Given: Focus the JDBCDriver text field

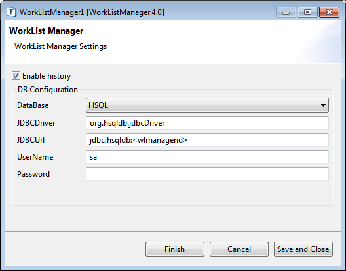Looking at the screenshot, I should (x=207, y=123).
